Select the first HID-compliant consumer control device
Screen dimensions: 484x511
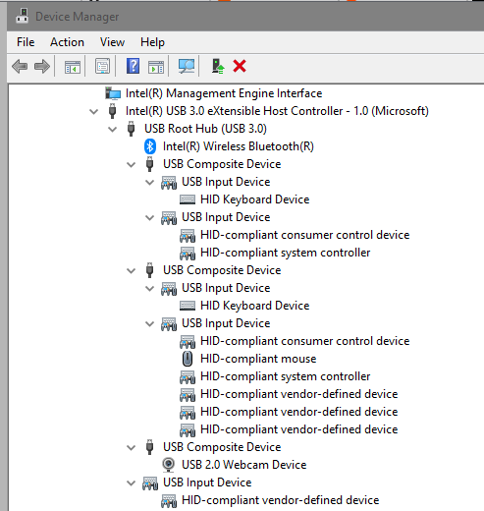304,235
